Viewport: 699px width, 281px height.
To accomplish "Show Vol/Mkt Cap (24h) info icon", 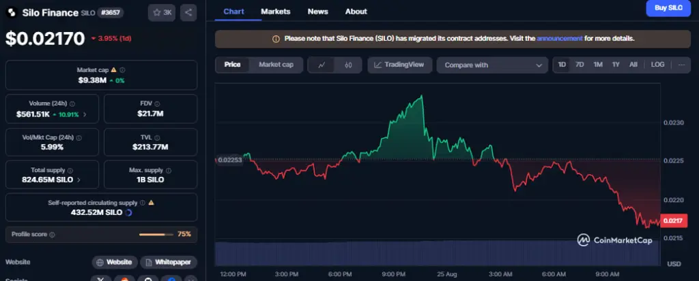I will tap(81, 138).
